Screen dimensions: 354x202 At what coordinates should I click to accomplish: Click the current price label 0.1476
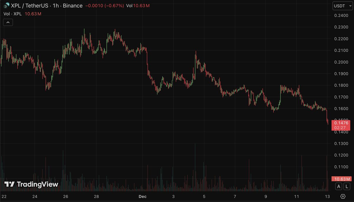coord(341,123)
